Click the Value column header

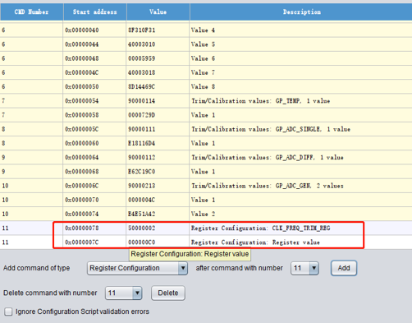click(158, 12)
